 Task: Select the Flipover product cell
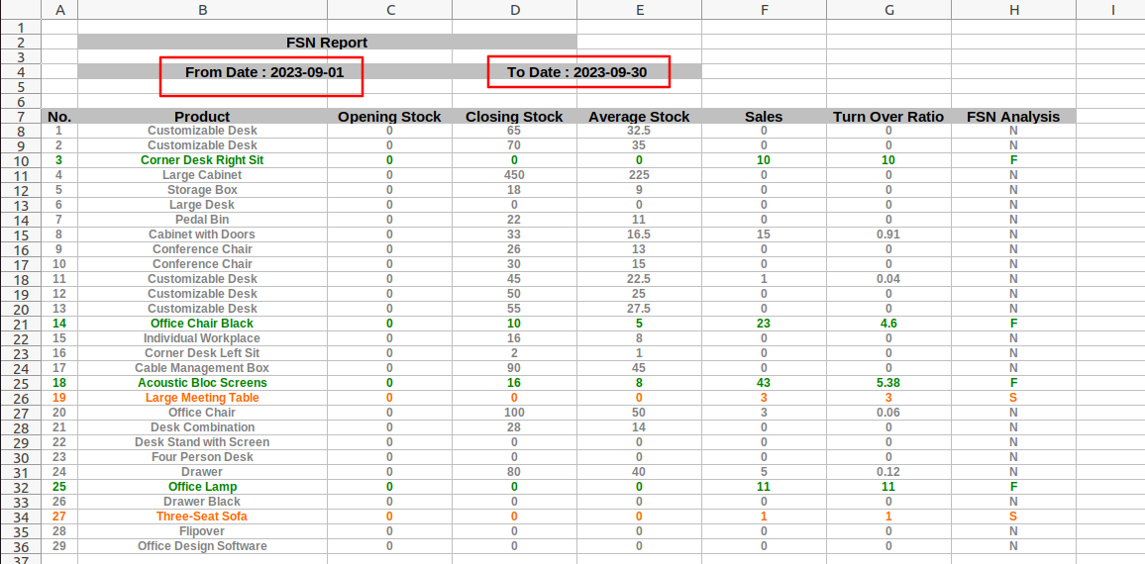click(202, 531)
